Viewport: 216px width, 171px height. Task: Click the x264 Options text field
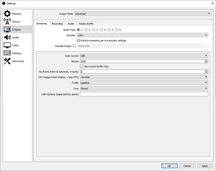(144, 94)
